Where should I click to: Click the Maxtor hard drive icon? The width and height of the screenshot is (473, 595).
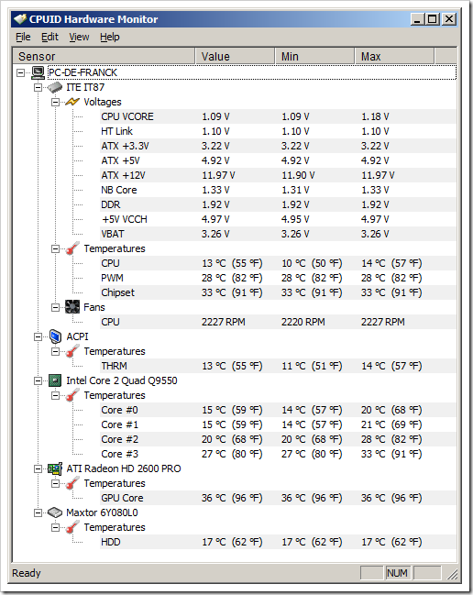pyautogui.click(x=55, y=512)
